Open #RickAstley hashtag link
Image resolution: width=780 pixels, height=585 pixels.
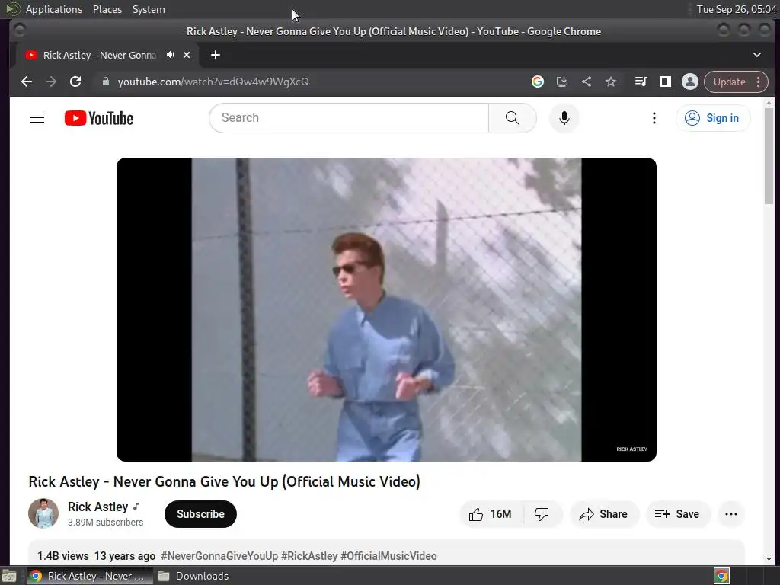(x=309, y=555)
